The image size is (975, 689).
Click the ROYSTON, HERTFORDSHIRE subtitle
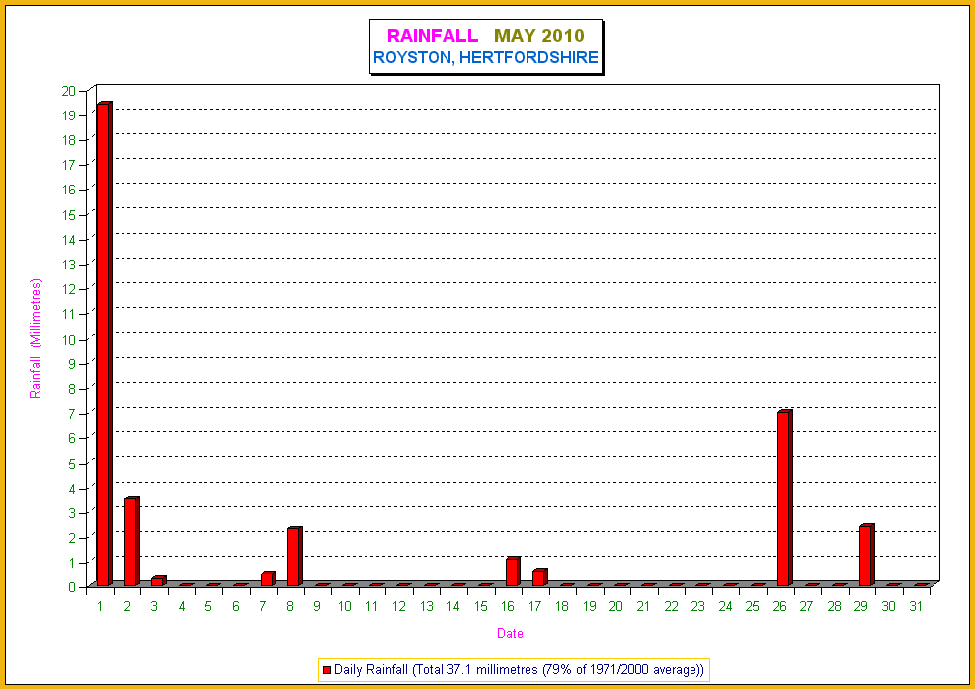pyautogui.click(x=486, y=58)
